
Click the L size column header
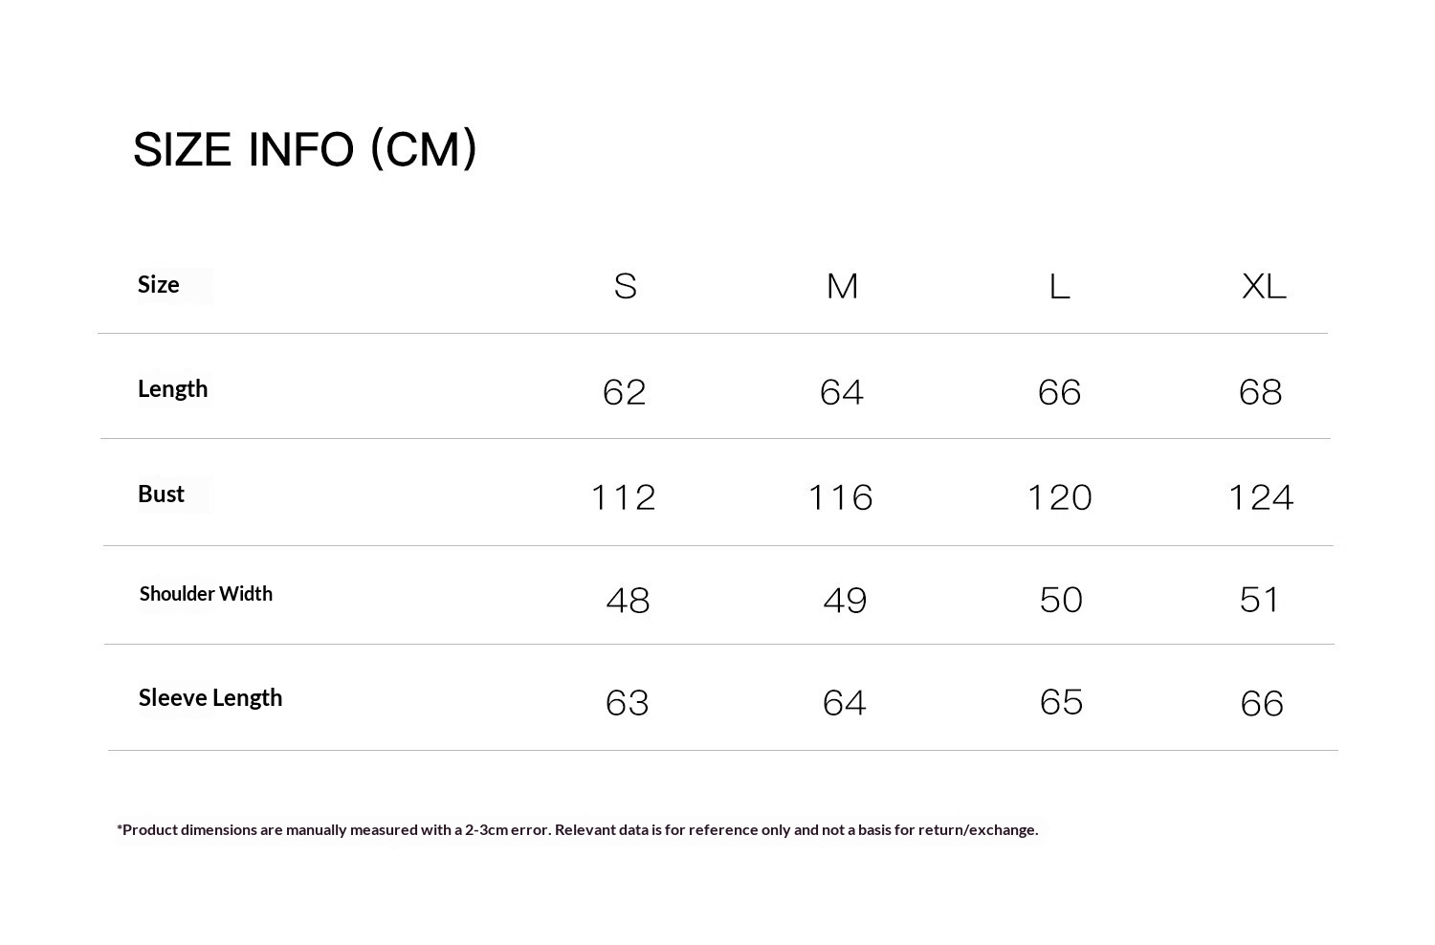(1059, 286)
